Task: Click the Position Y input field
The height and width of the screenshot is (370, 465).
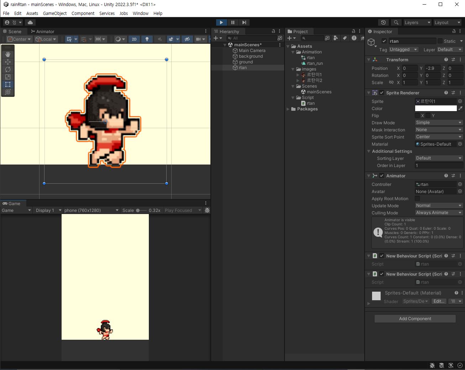Action: [432, 68]
